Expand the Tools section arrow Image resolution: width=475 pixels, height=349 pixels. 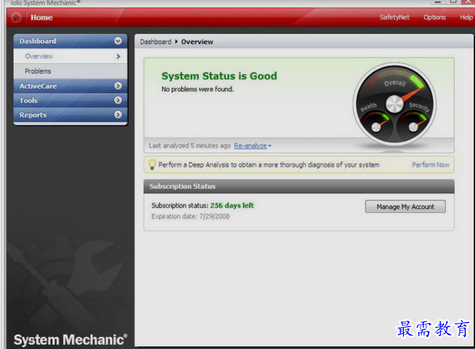[x=118, y=101]
